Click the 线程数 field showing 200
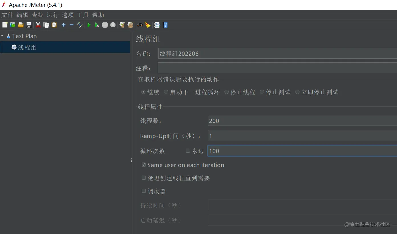 302,121
